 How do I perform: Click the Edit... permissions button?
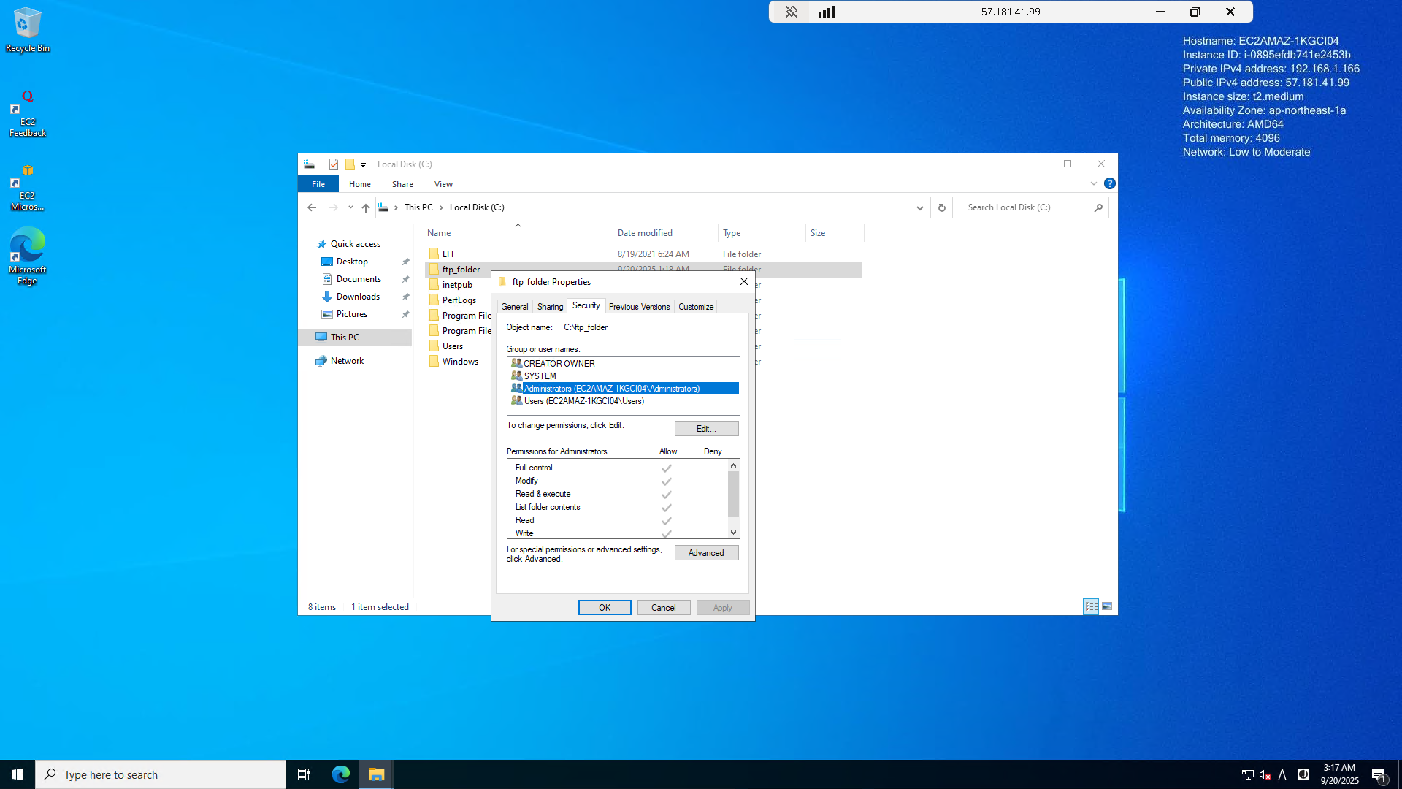[705, 429]
